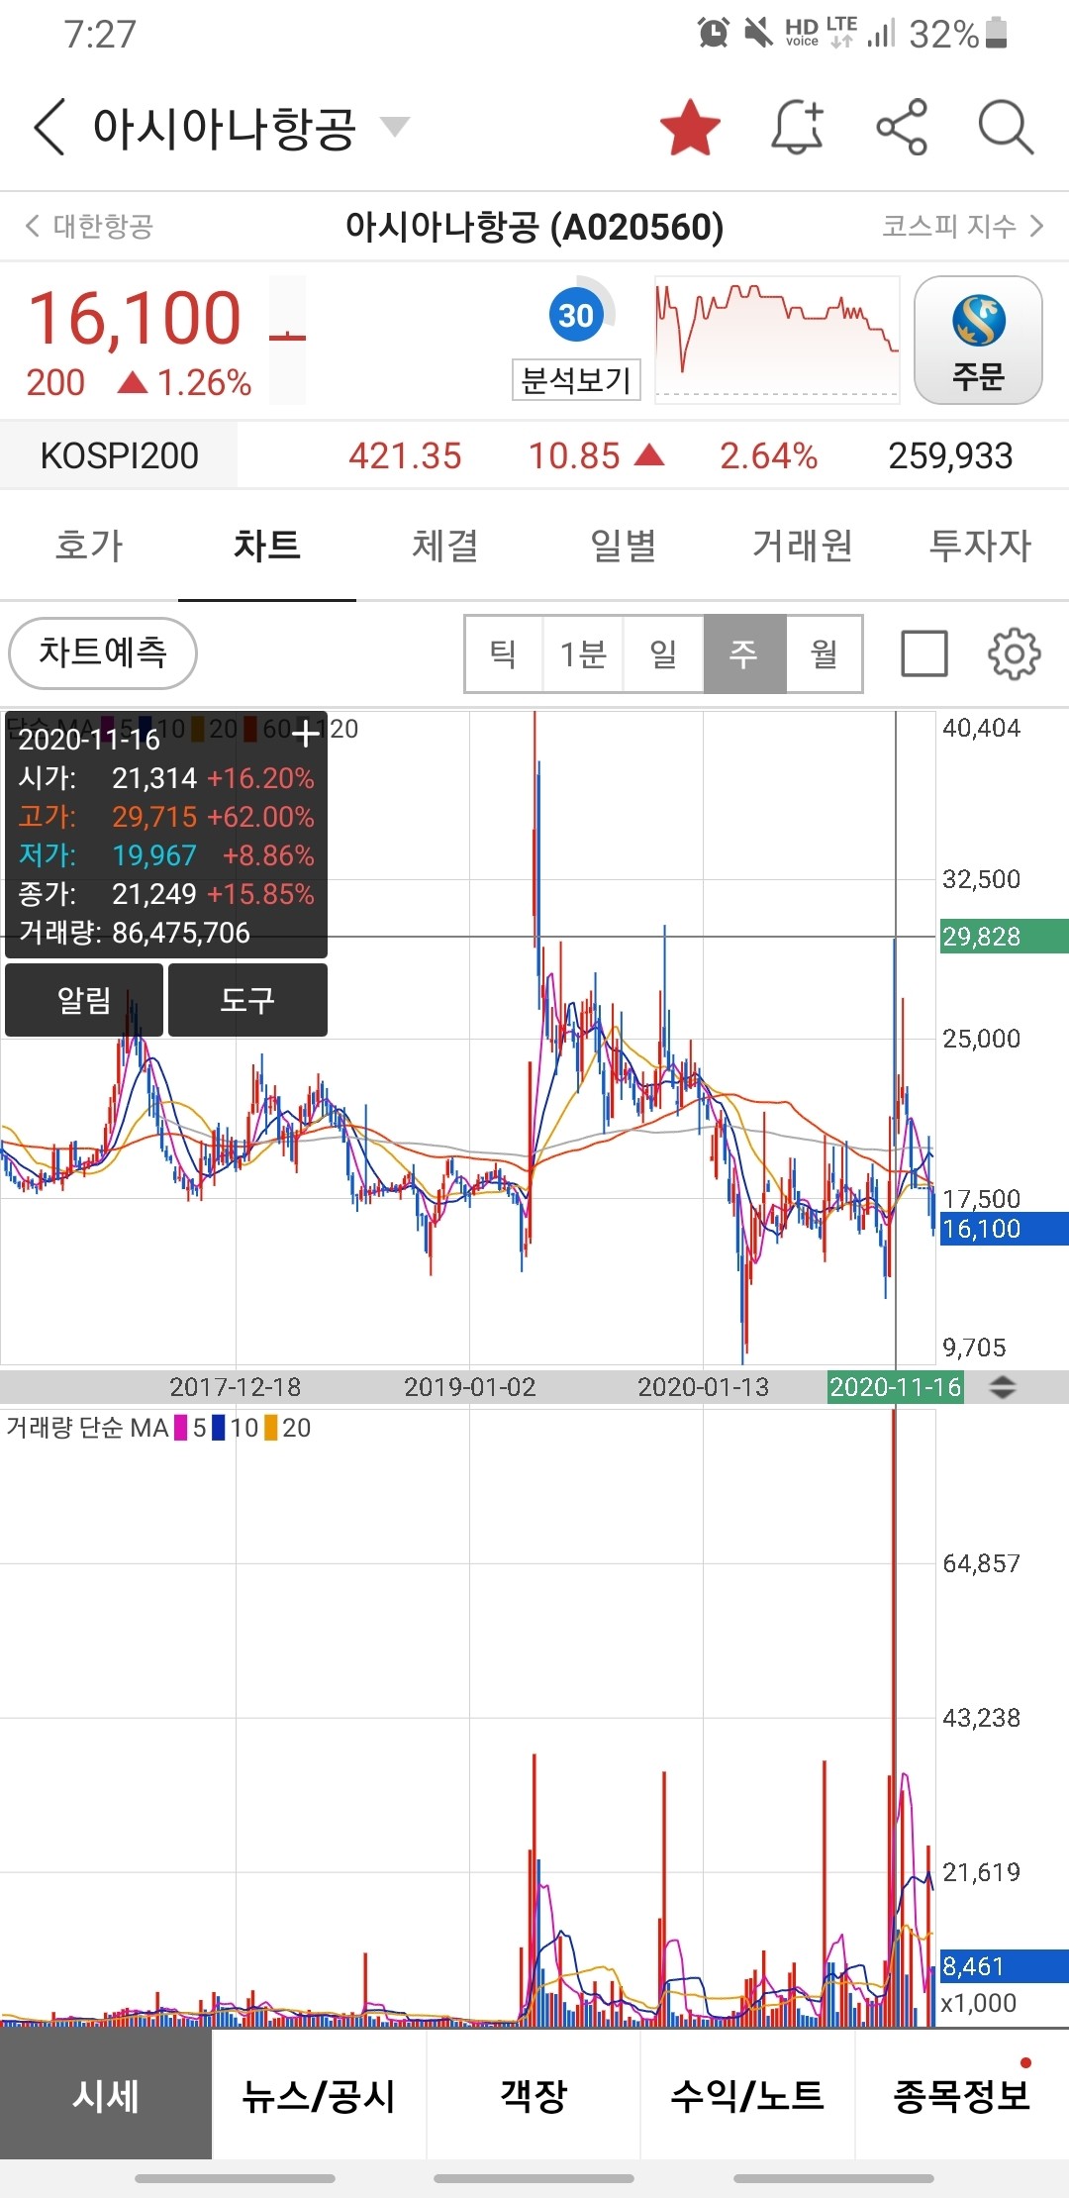Viewport: 1069px width, 2198px height.
Task: Switch to the 체결 tab
Action: click(x=445, y=545)
